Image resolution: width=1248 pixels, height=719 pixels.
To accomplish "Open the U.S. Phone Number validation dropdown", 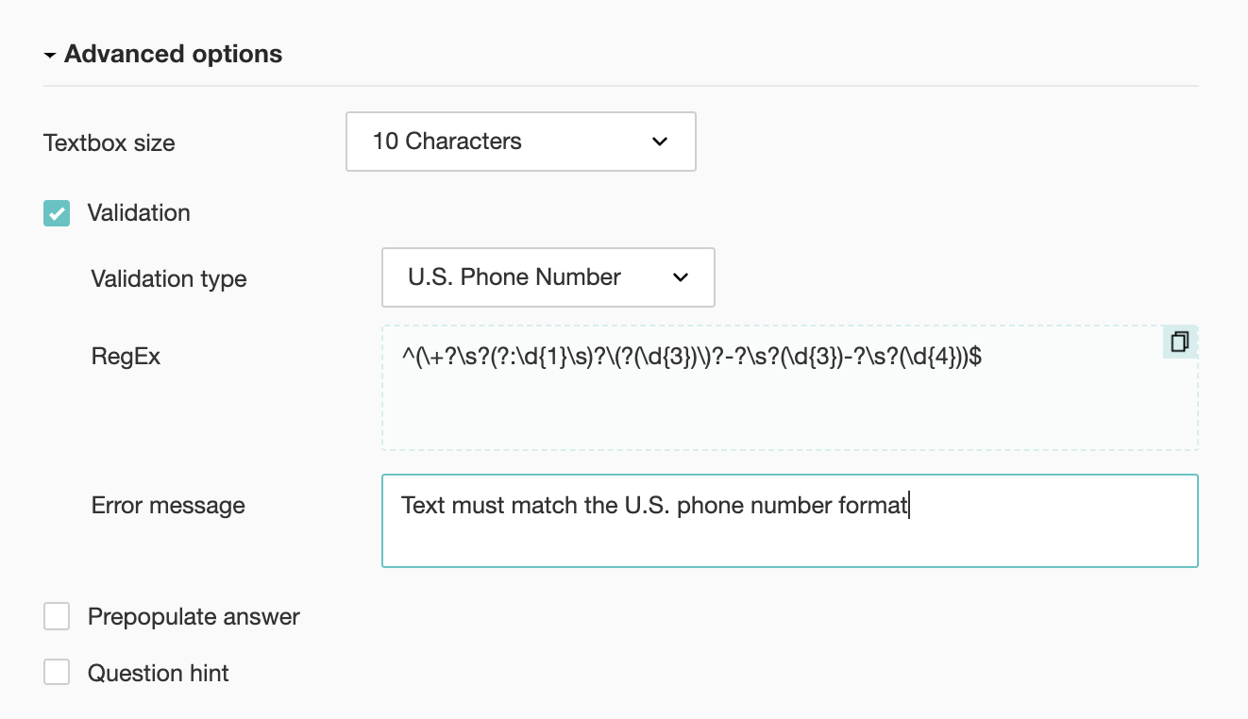I will coord(548,277).
